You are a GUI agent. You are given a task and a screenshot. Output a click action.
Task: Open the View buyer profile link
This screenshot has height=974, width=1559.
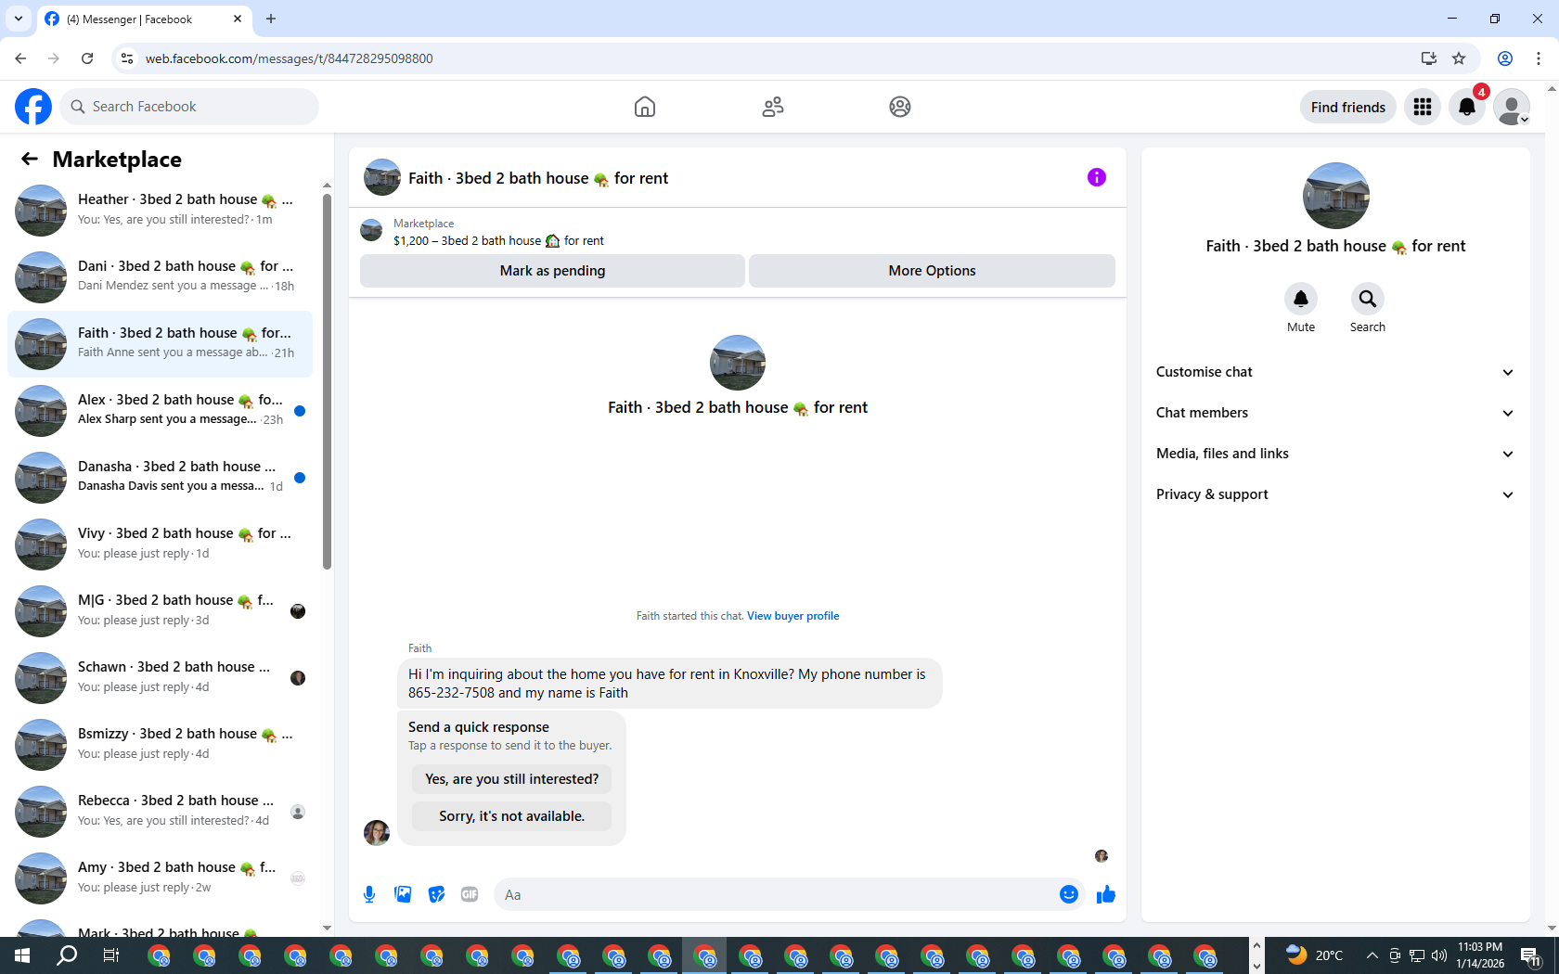(x=792, y=616)
